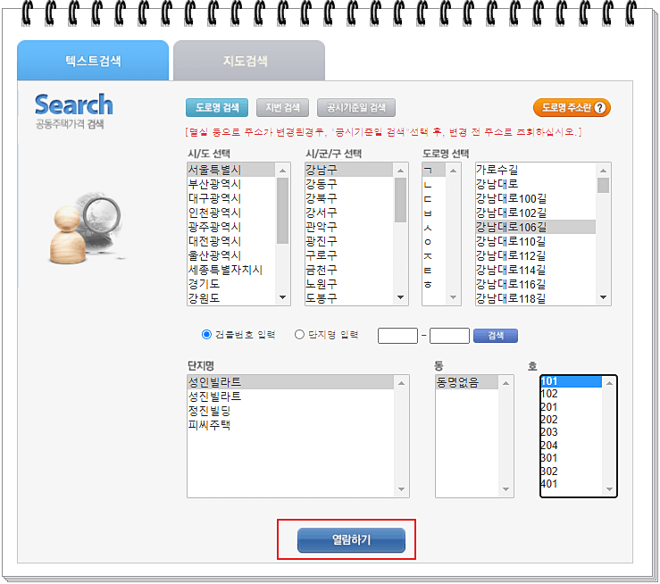660x584 pixels.
Task: Switch to the 텍스트검색 tab
Action: [93, 60]
